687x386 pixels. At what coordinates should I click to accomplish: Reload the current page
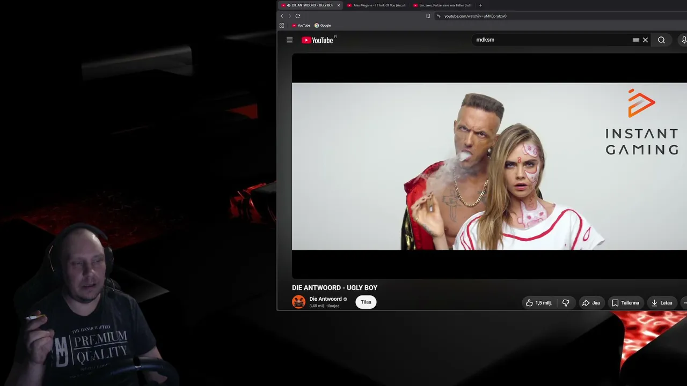pyautogui.click(x=298, y=16)
